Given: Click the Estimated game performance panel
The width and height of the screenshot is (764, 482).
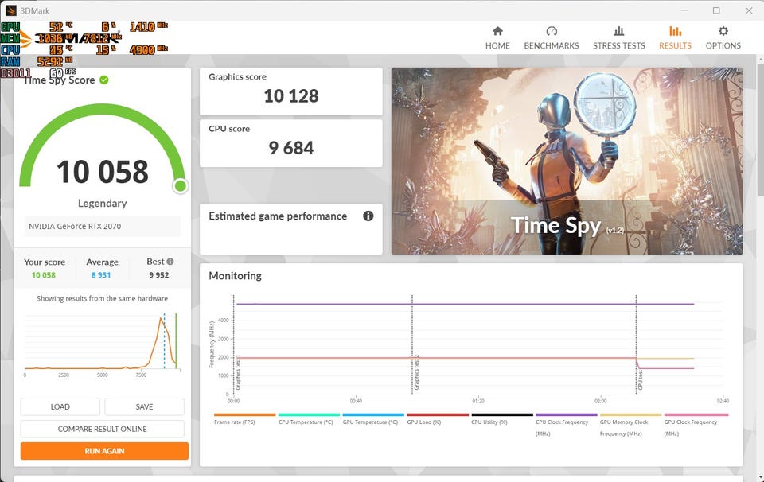Looking at the screenshot, I should (291, 229).
